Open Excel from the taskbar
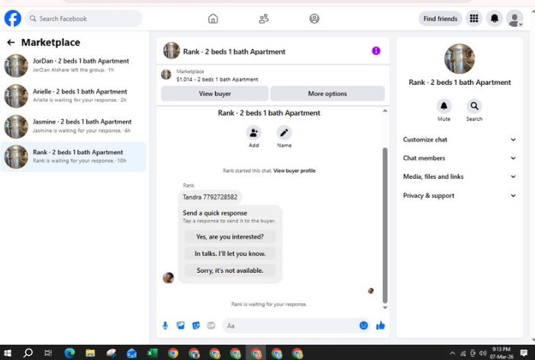This screenshot has height=360, width=535. [x=152, y=353]
